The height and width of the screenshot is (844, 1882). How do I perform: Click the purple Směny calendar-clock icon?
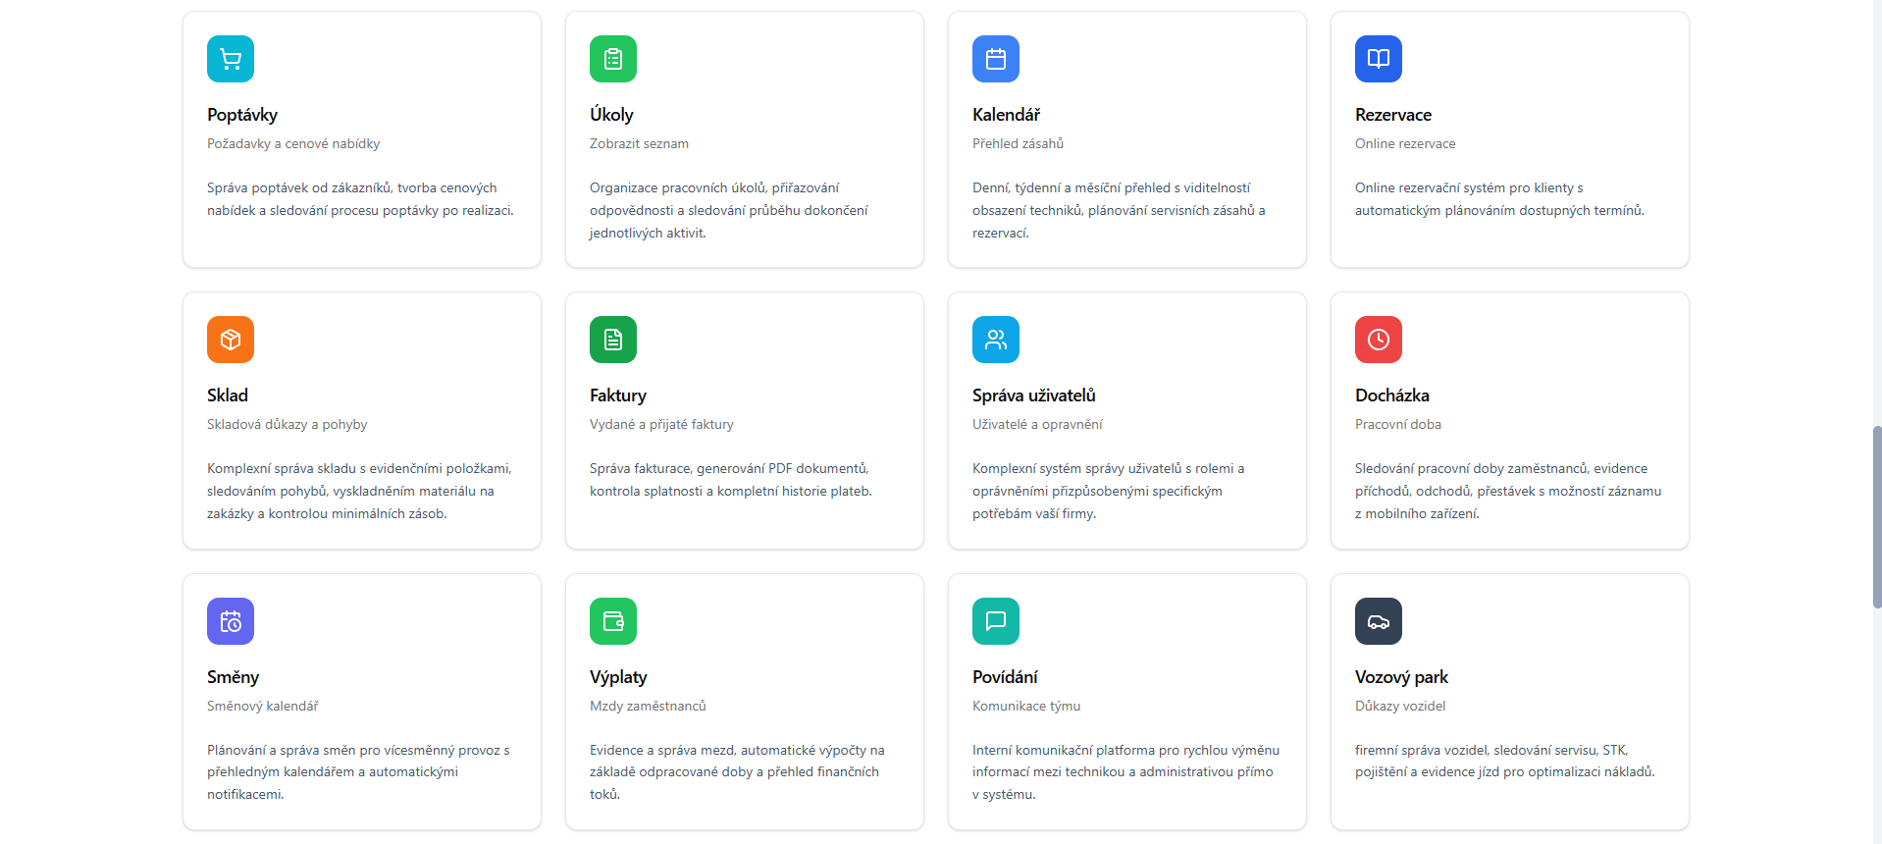click(231, 621)
